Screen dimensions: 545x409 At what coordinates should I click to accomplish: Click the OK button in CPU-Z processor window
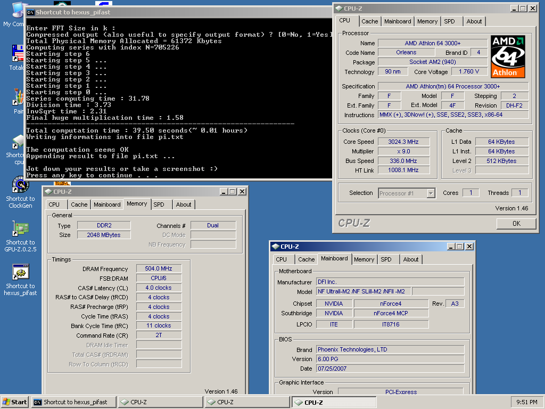click(516, 224)
